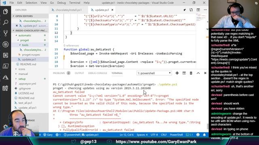The height and width of the screenshot is (145, 259).
Task: Open update.ps1 in the explorer tree
Action: coord(29,59)
